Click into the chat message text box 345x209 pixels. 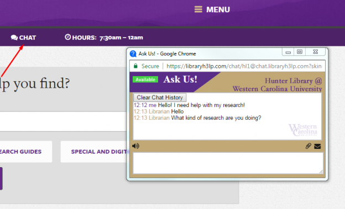click(x=228, y=163)
